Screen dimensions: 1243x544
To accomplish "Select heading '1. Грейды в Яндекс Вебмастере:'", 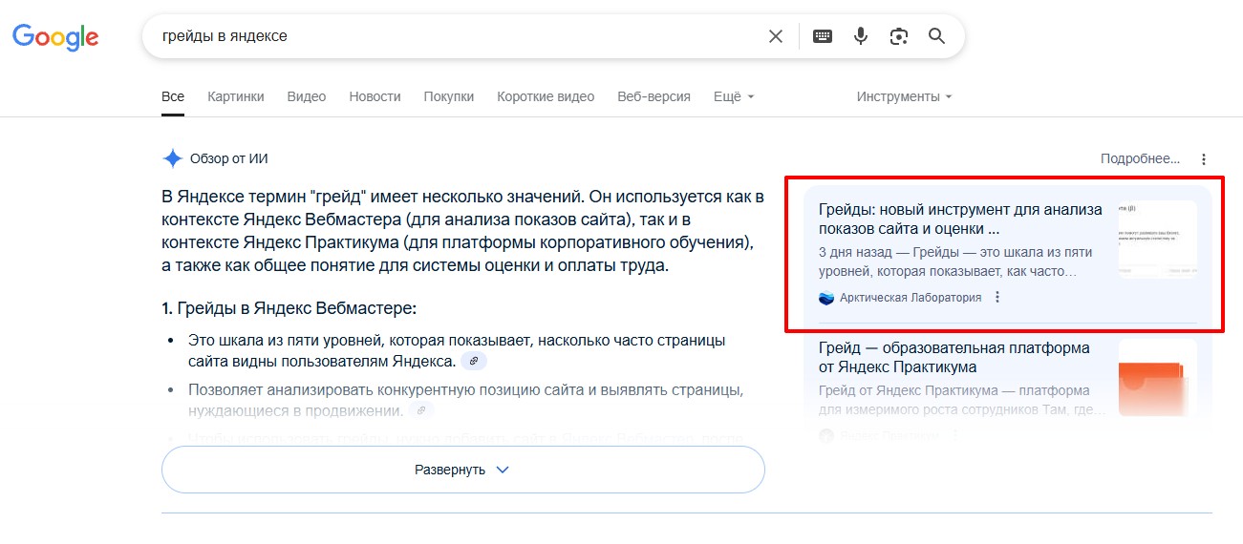I will pos(289,308).
